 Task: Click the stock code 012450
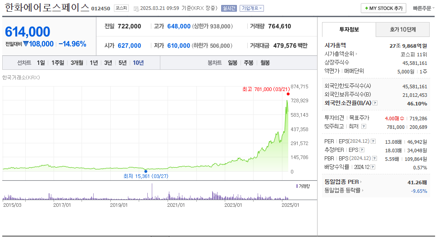[x=100, y=9]
